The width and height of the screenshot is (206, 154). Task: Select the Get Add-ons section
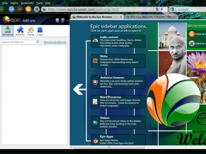[8, 31]
